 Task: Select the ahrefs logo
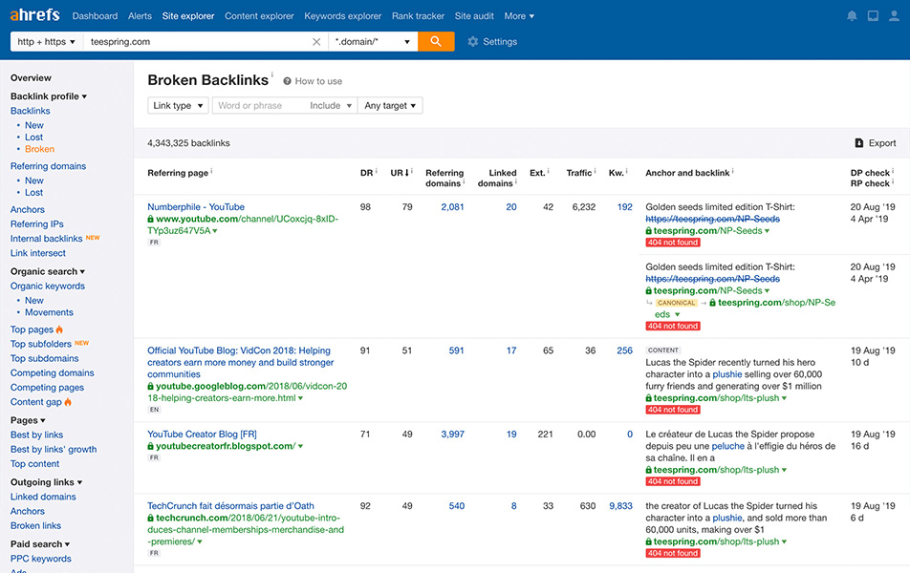[34, 14]
